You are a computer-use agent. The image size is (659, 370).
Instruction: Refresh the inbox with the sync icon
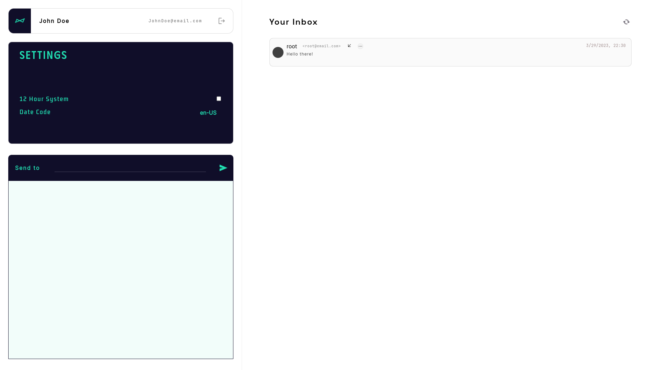(626, 22)
